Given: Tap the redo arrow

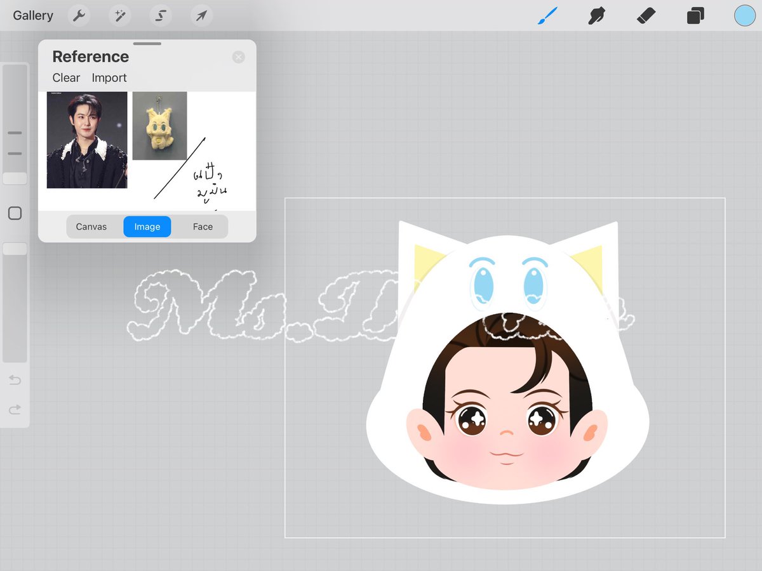Looking at the screenshot, I should 15,409.
